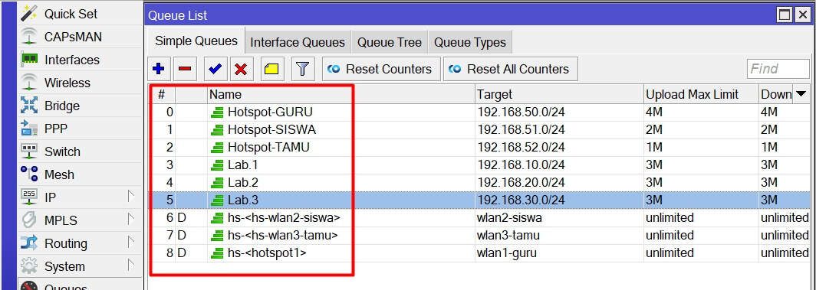Open Wireless from the sidebar
The height and width of the screenshot is (290, 816).
tap(67, 83)
